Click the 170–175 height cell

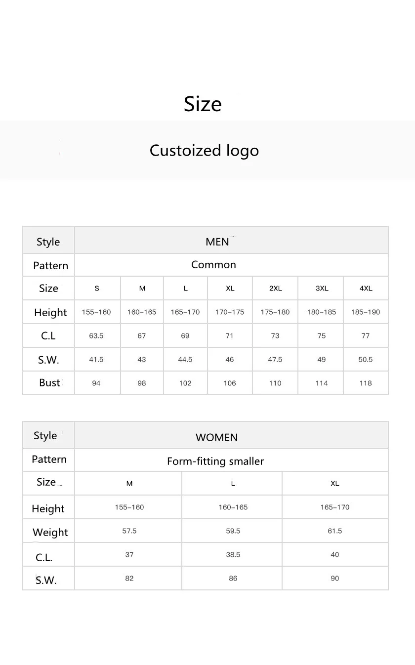click(230, 312)
